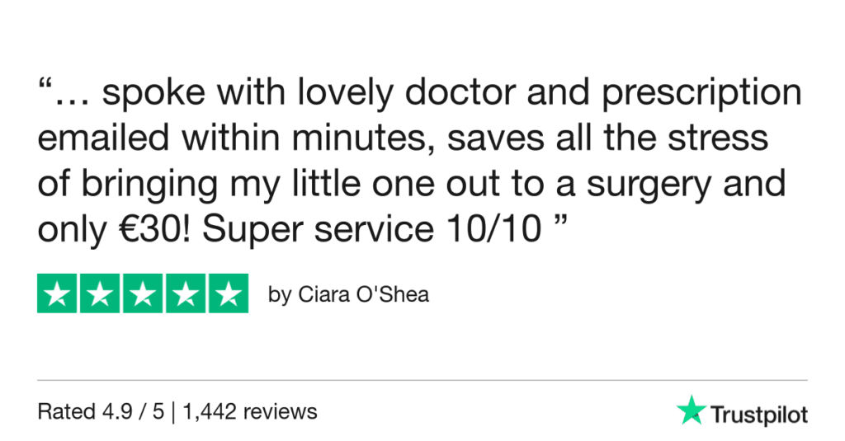Click the fifth green rating star
The image size is (845, 441).
point(228,293)
